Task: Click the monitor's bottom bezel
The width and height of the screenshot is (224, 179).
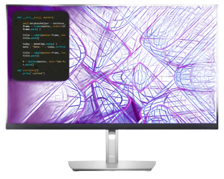Action: [112, 127]
